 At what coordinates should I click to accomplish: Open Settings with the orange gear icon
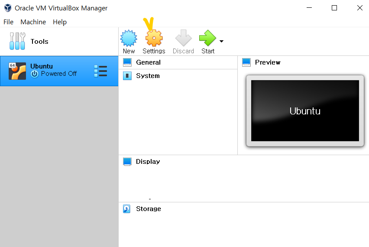pos(154,38)
